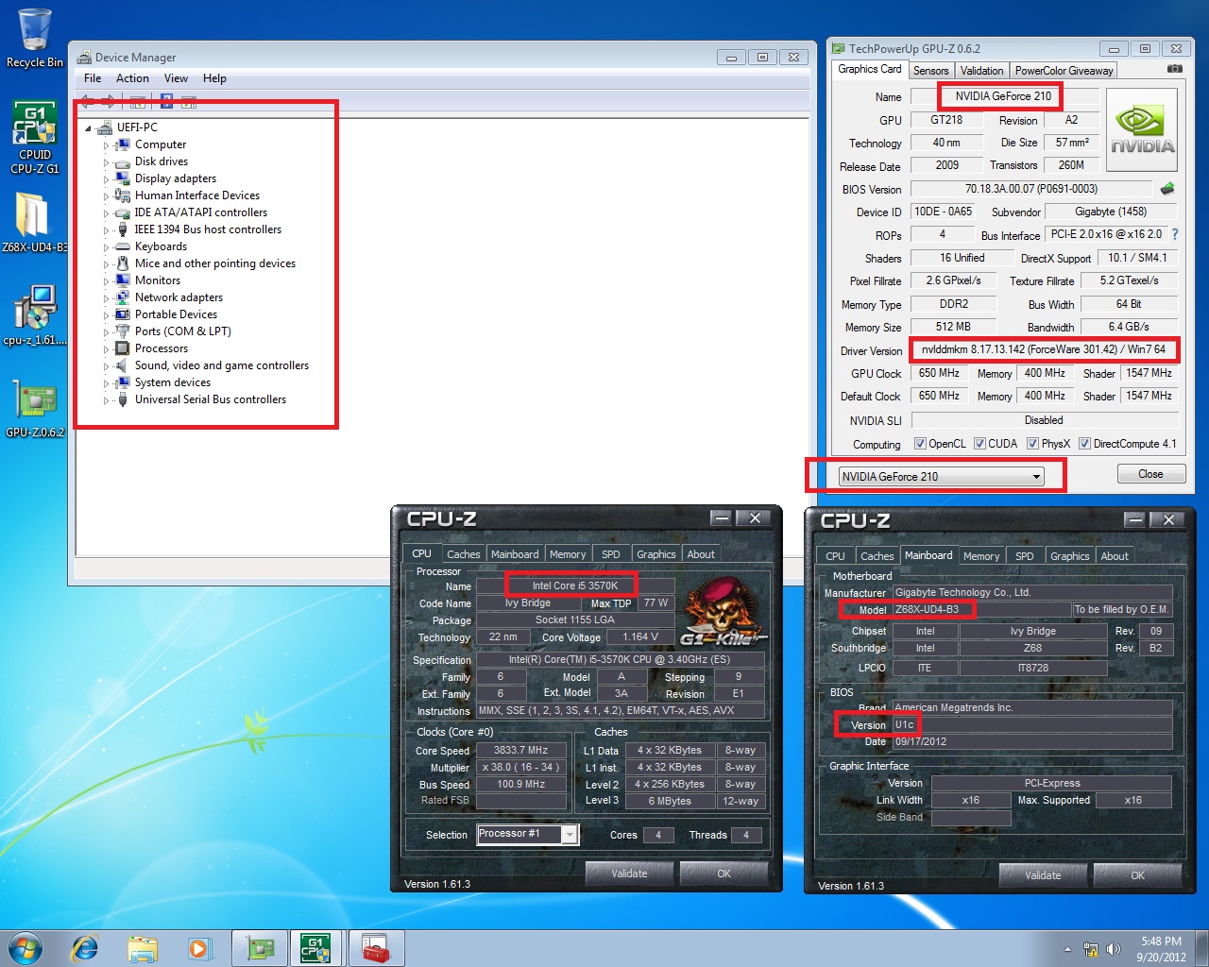Expand the Keyboards node arrow
The image size is (1209, 967).
[x=106, y=246]
